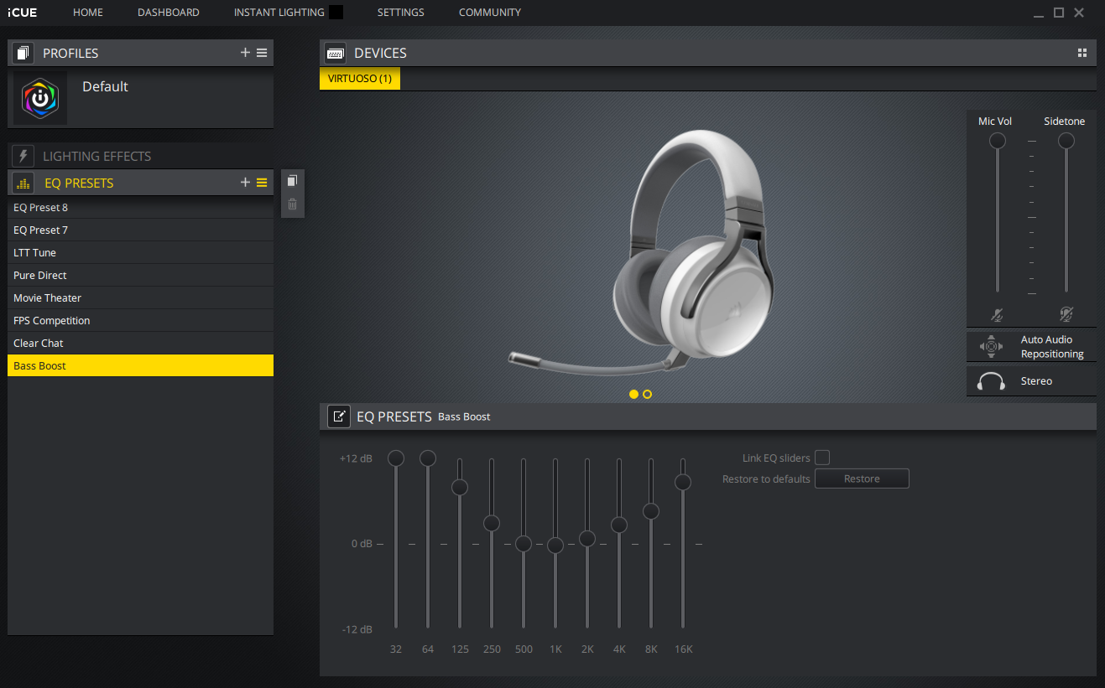This screenshot has width=1105, height=688.
Task: Pick the Movie Theater preset
Action: pyautogui.click(x=140, y=297)
